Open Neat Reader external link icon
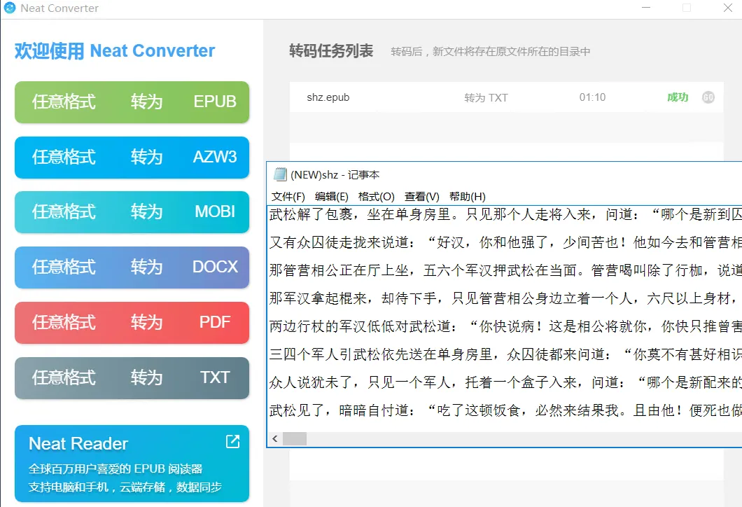This screenshot has width=742, height=507. [x=232, y=441]
